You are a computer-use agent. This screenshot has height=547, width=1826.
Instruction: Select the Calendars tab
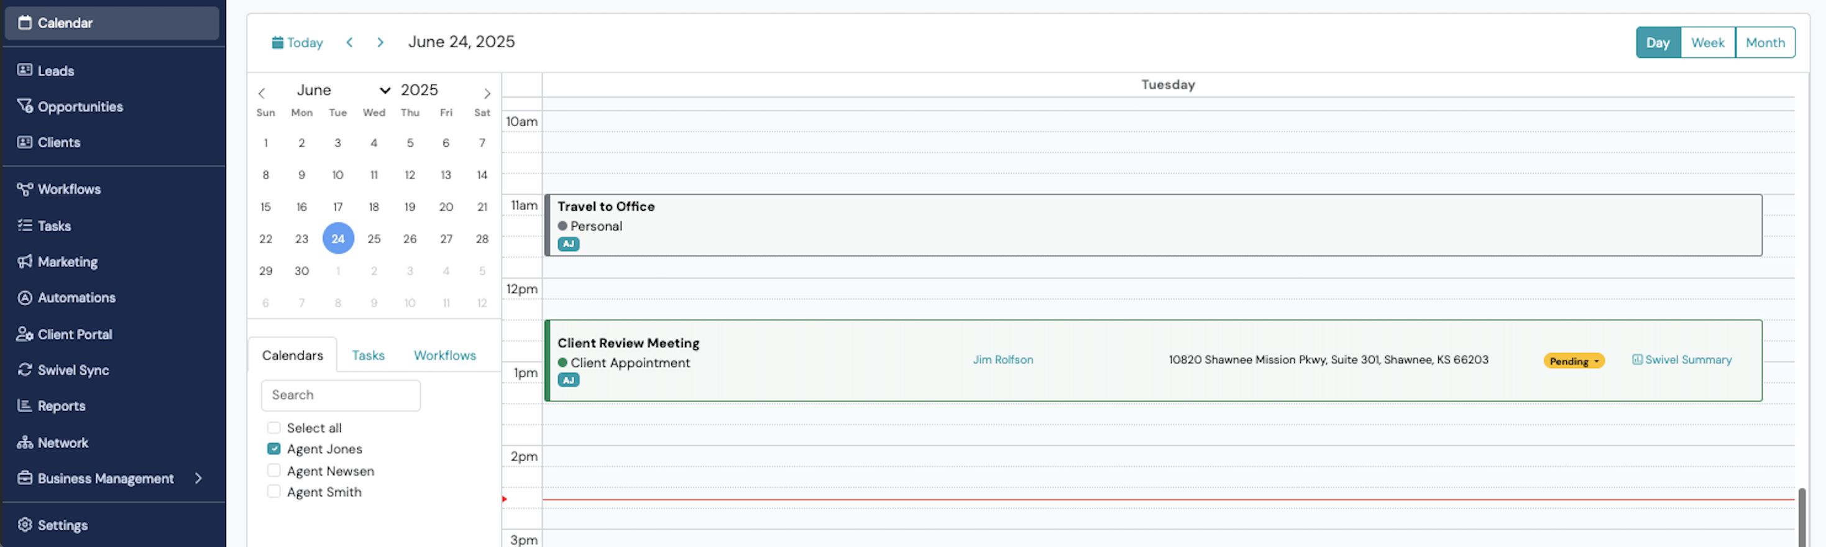(292, 355)
